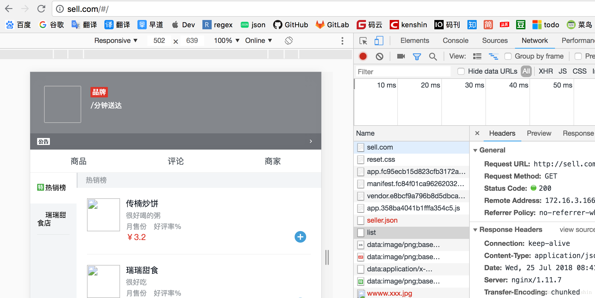Add 传楠炒饼 with the blue plus button
The height and width of the screenshot is (298, 595).
tap(300, 237)
